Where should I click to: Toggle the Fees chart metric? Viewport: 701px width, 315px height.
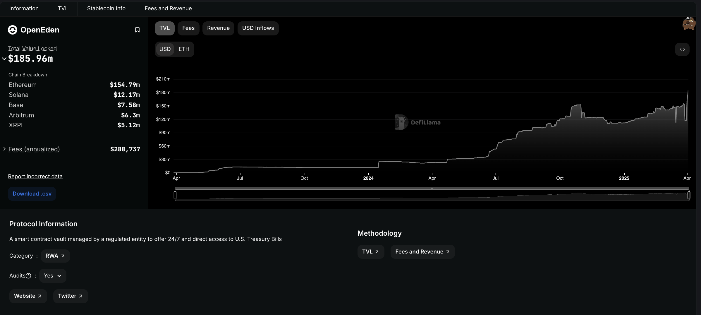[188, 28]
